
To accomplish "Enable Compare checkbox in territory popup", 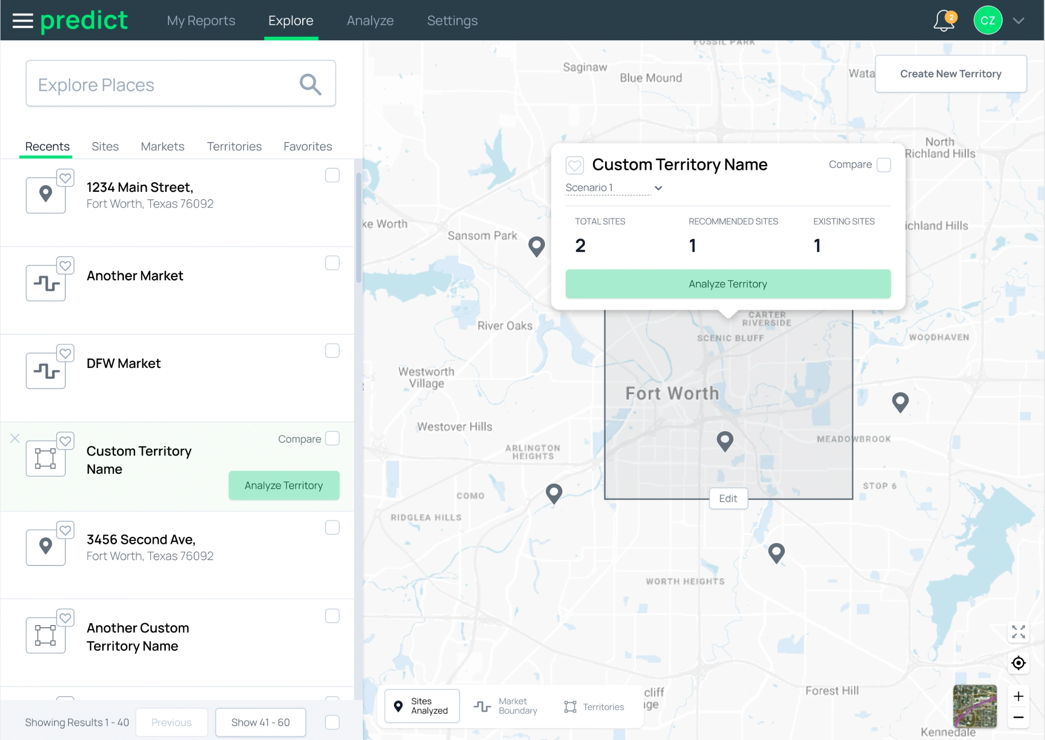I will coord(884,165).
